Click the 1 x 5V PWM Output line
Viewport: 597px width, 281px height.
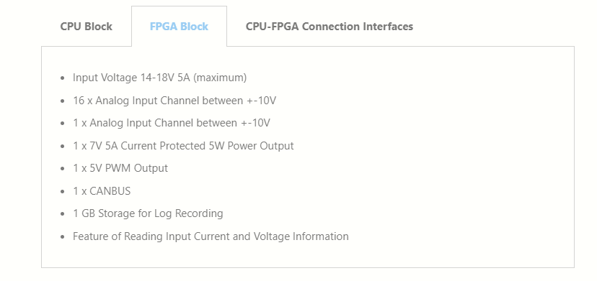pyautogui.click(x=120, y=168)
